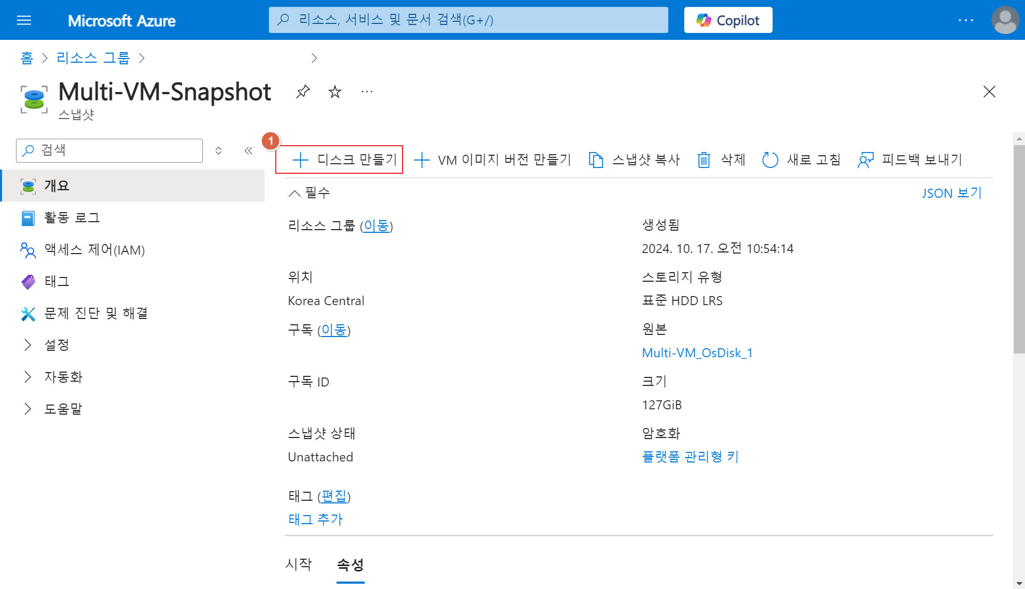This screenshot has width=1025, height=589.
Task: Refresh with 새로 고침 icon
Action: 770,159
